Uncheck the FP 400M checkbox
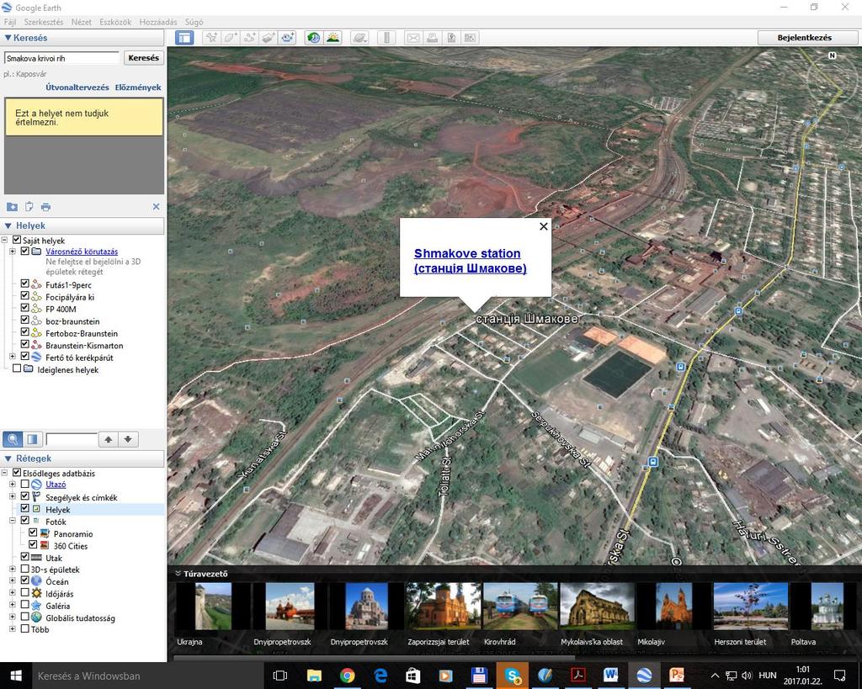Viewport: 862px width, 689px height. [x=24, y=308]
